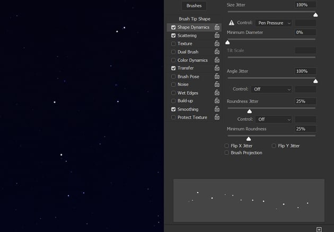Toggle the lock icon for Smoothing
The height and width of the screenshot is (232, 334).
pyautogui.click(x=217, y=109)
